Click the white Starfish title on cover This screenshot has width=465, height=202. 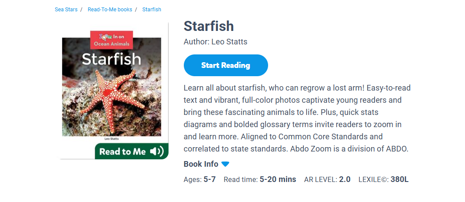(111, 59)
